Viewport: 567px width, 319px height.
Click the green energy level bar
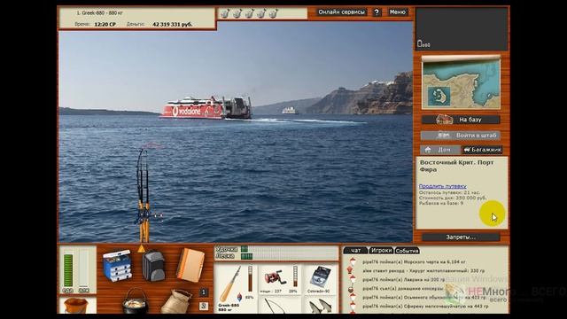click(x=68, y=270)
